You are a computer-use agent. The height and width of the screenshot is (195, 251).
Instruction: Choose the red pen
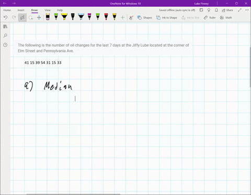(x=106, y=17)
